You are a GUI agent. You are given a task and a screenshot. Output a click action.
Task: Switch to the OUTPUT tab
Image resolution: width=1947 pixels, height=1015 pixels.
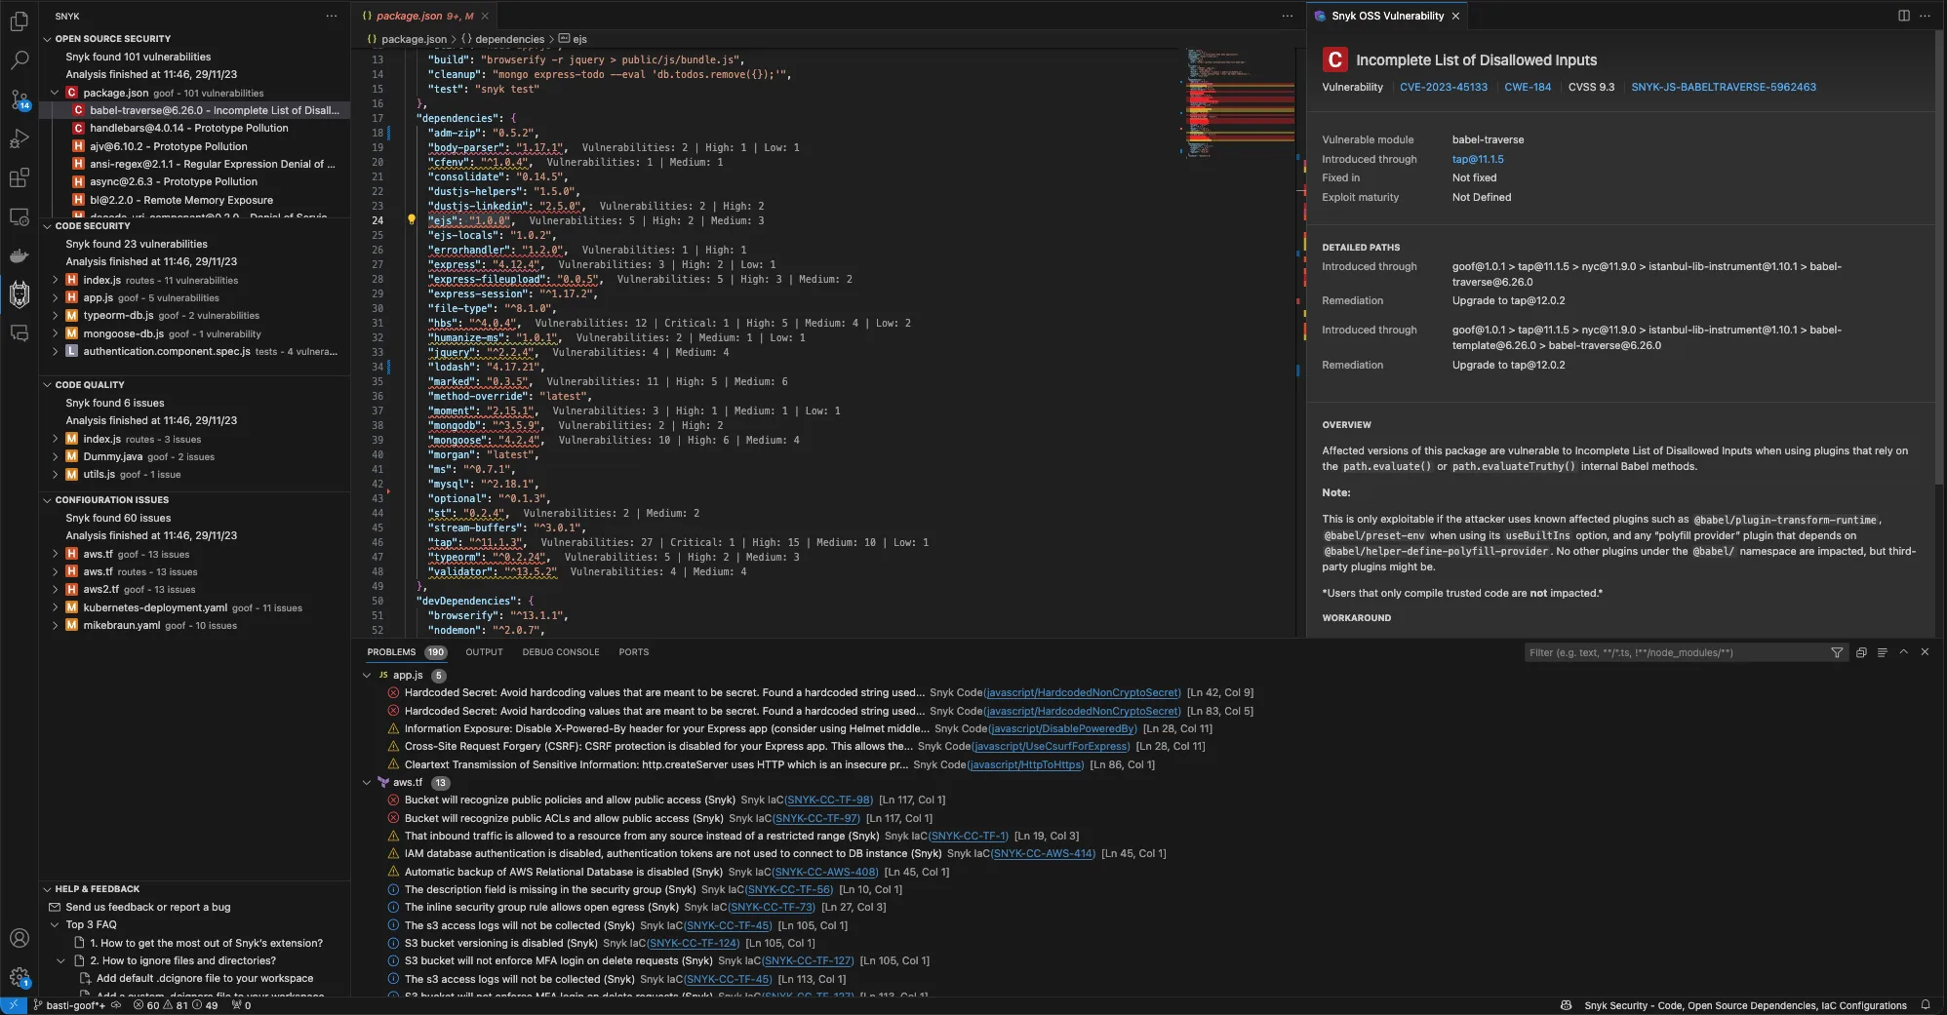tap(484, 652)
